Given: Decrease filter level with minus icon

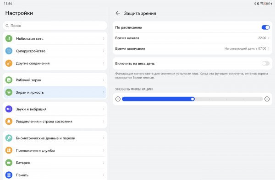Looking at the screenshot, I should point(118,99).
